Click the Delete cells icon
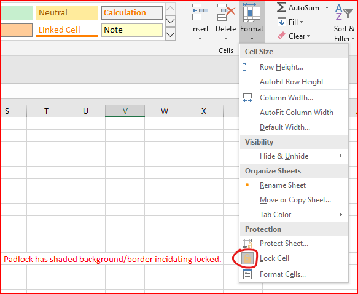This screenshot has width=358, height=294. (x=226, y=12)
